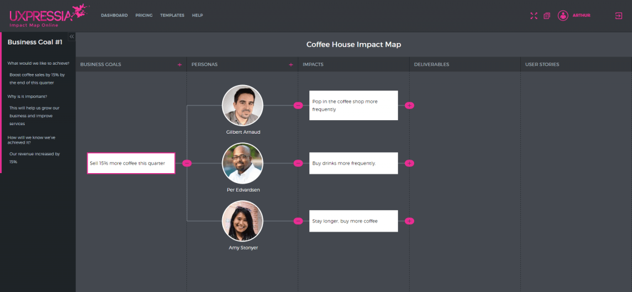Open the Dashboard menu item
The width and height of the screenshot is (632, 292).
click(114, 15)
